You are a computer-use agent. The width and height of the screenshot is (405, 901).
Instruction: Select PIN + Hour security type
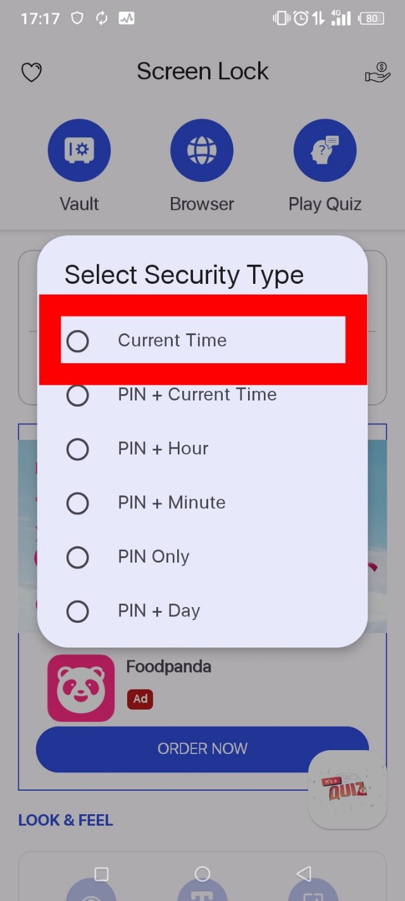(x=78, y=449)
